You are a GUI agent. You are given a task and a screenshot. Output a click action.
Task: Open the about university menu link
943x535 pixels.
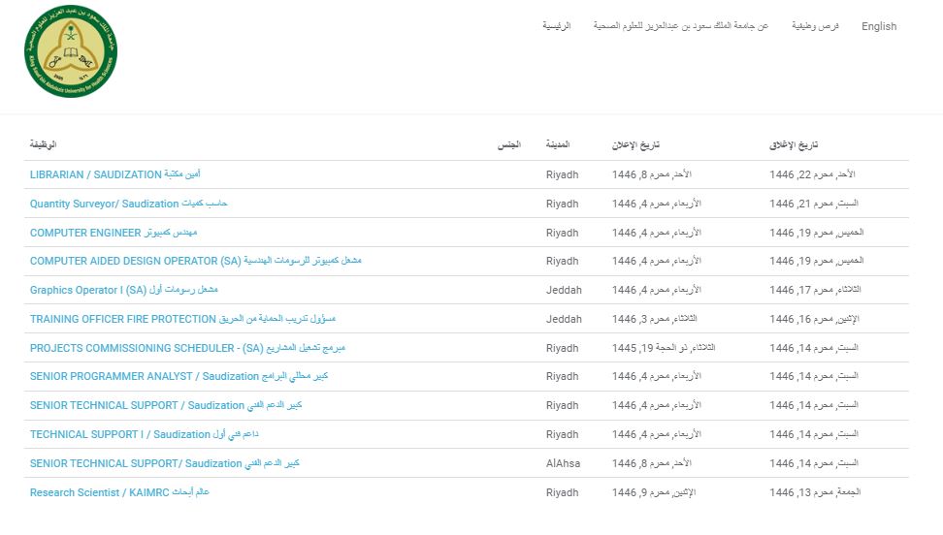[680, 26]
